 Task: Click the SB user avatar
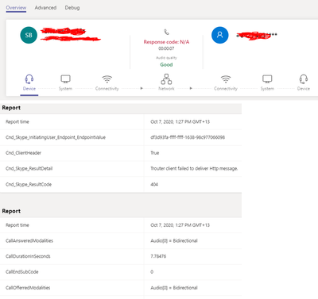(29, 35)
